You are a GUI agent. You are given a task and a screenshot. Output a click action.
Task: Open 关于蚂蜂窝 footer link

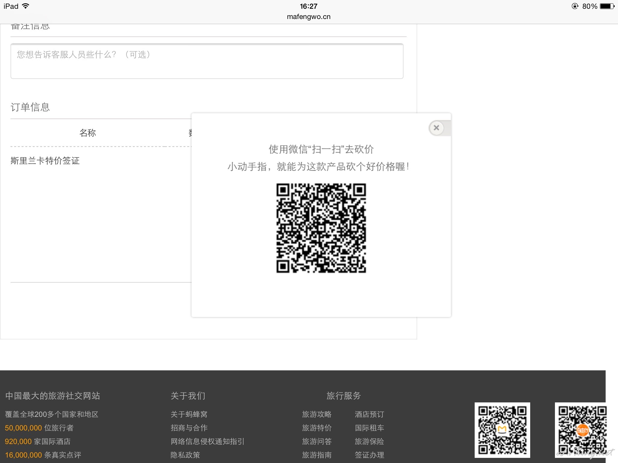point(189,414)
